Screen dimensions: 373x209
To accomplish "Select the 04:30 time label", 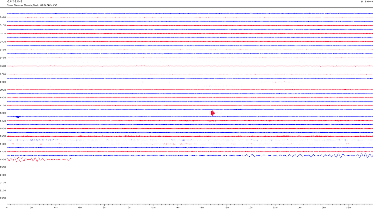I will tap(3, 50).
